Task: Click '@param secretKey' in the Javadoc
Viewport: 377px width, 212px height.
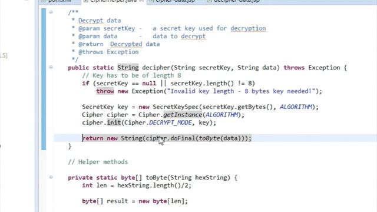Action: click(107, 28)
